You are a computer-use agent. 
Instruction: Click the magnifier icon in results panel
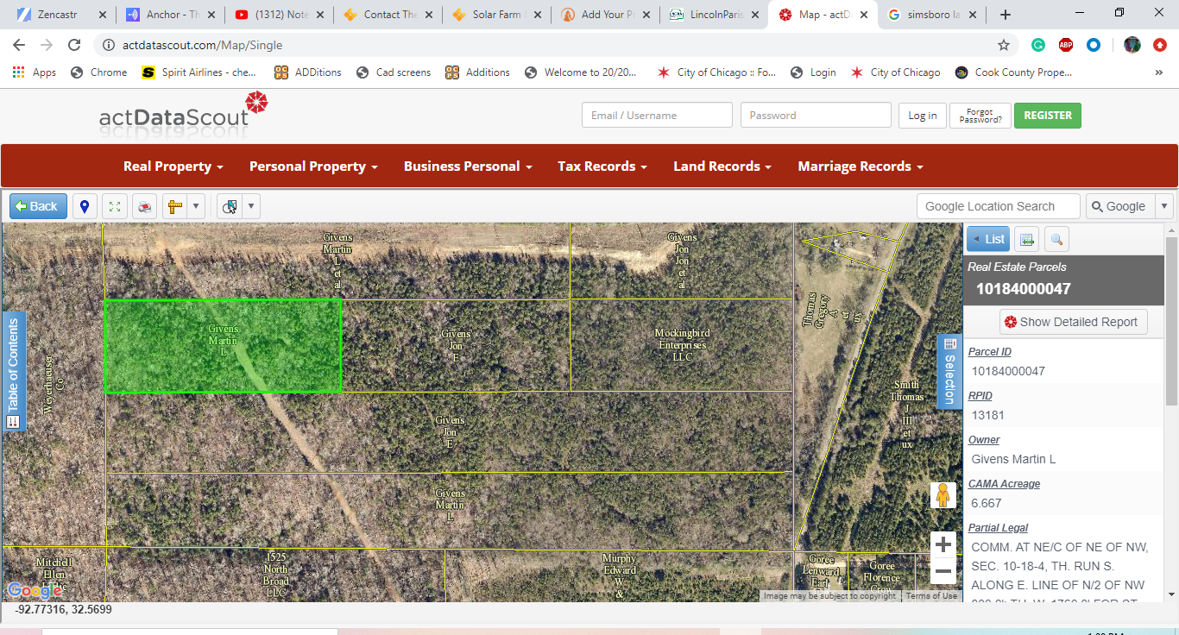(x=1056, y=239)
